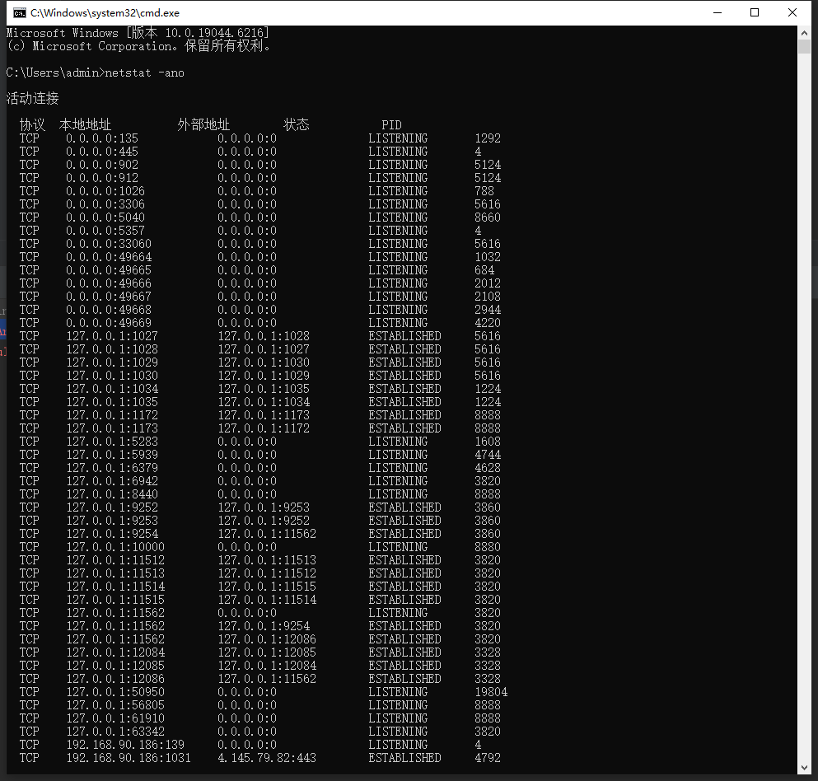Click local address '0.0.0.0:135'
Viewport: 818px width, 781px height.
[101, 138]
